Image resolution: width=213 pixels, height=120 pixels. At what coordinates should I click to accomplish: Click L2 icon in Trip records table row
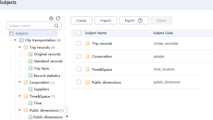[x=88, y=44]
